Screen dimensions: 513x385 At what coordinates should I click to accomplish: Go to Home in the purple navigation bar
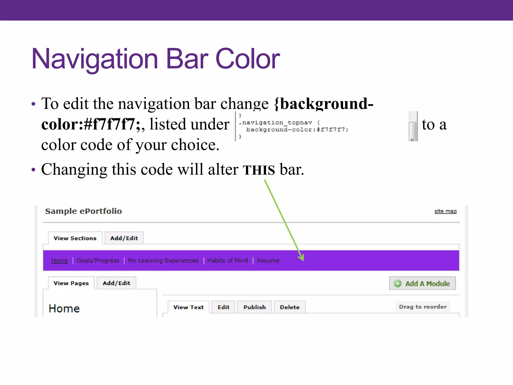click(x=59, y=260)
